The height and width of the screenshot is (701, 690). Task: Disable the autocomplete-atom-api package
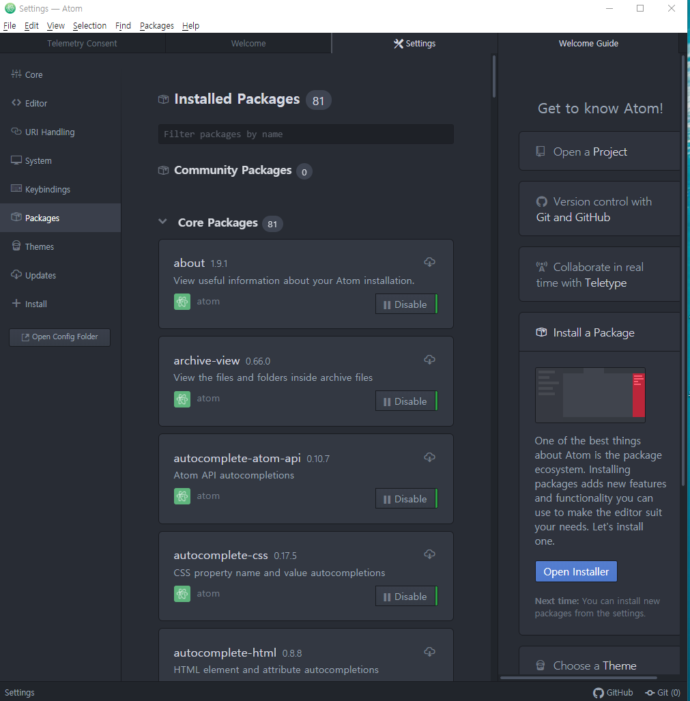406,498
